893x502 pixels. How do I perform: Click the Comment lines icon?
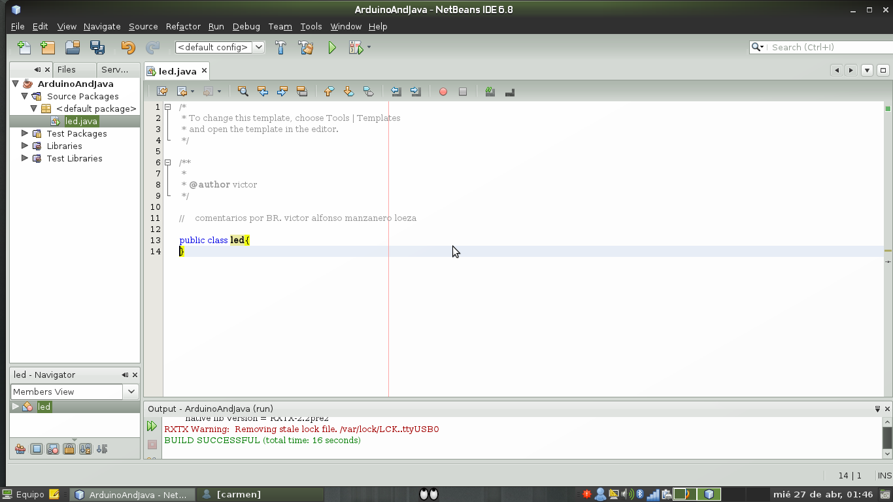tap(490, 92)
